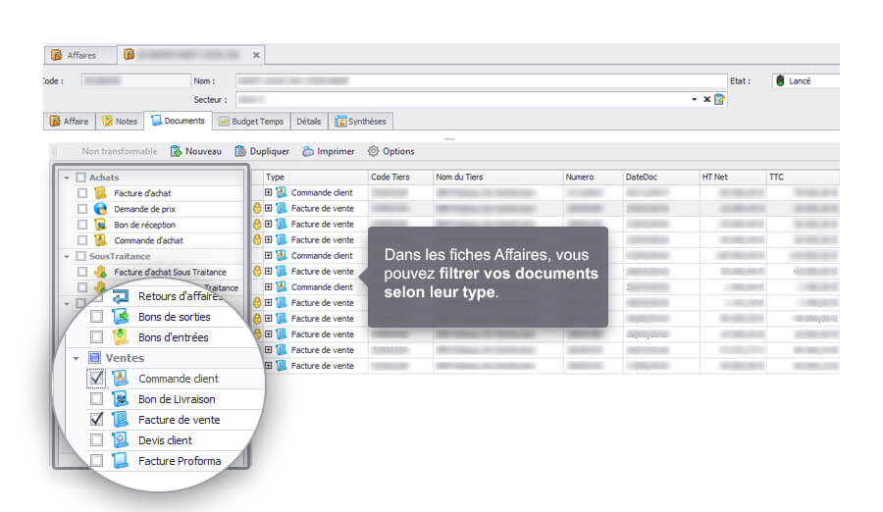
Task: Click the edit icon beside Secteur
Action: pyautogui.click(x=720, y=99)
